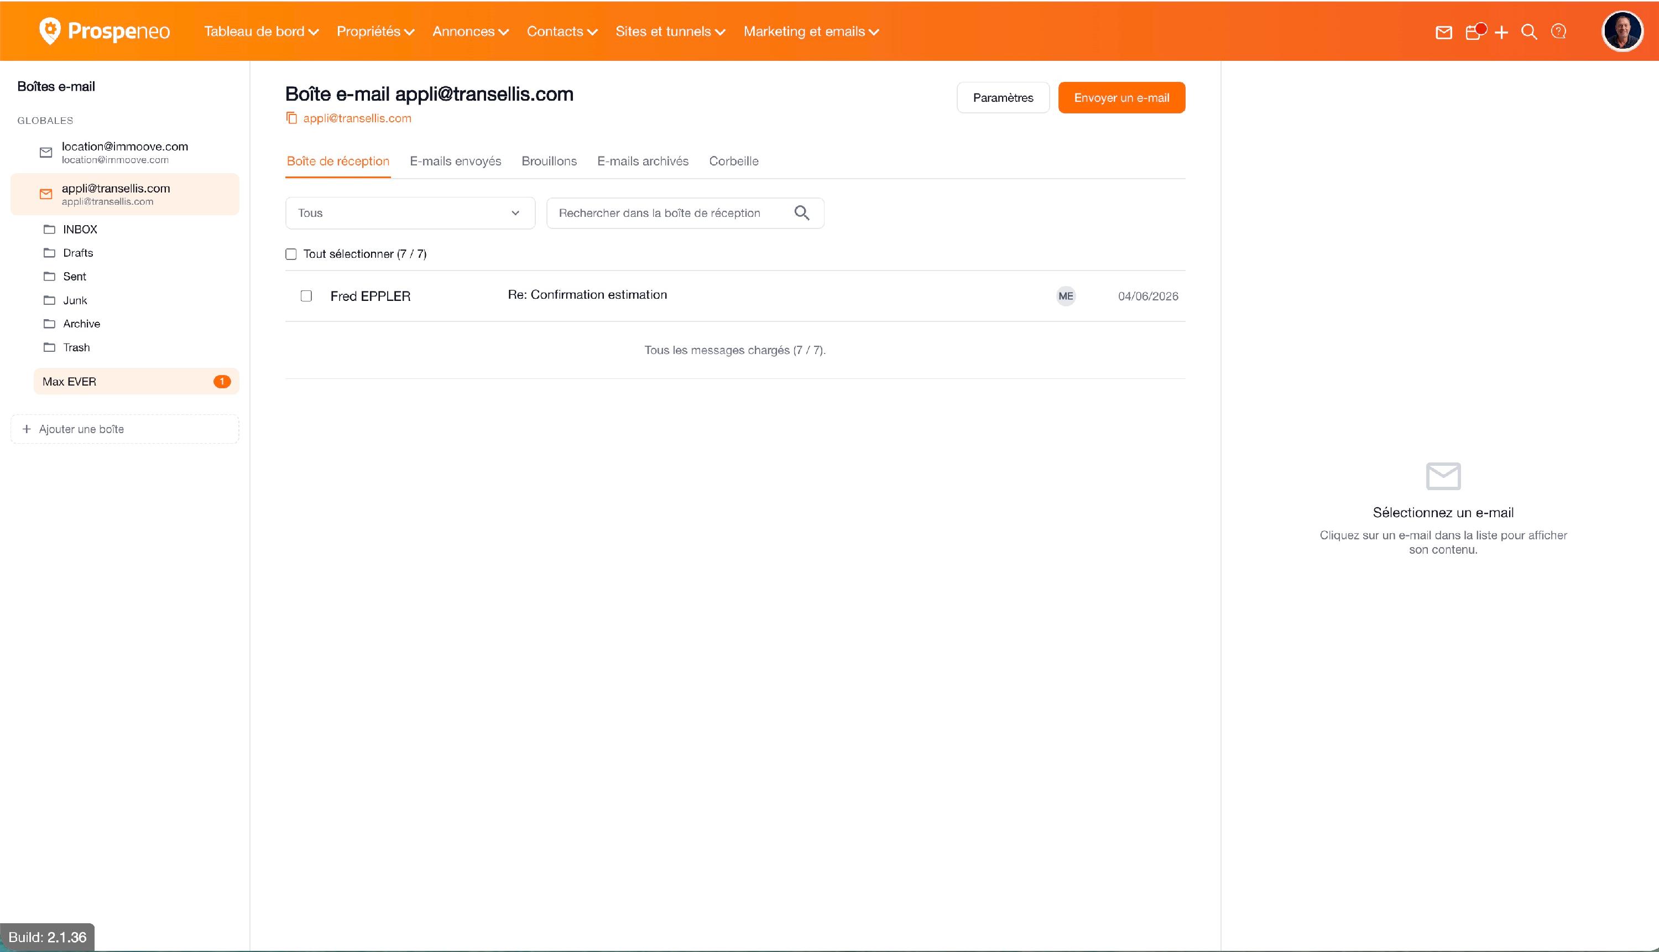Viewport: 1659px width, 952px height.
Task: Click envelope icon next to location@immoove.com
Action: 46,152
